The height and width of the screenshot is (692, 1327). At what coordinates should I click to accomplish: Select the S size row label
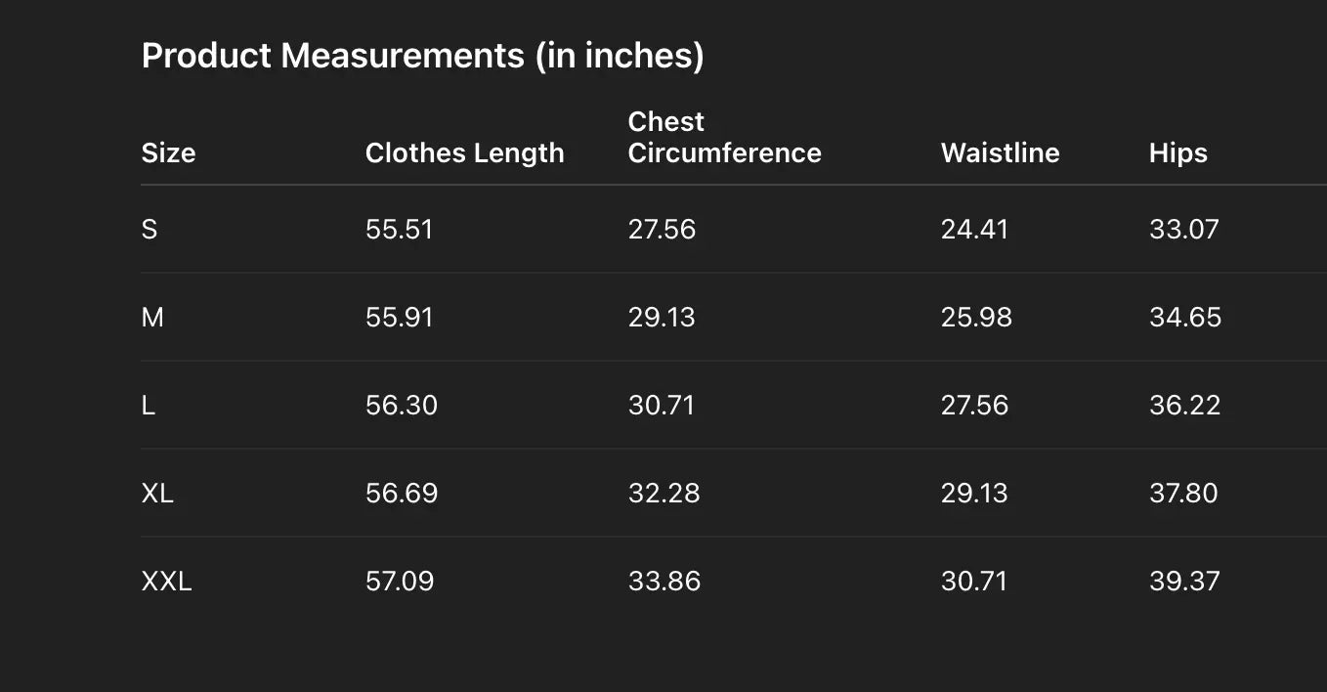(x=150, y=230)
